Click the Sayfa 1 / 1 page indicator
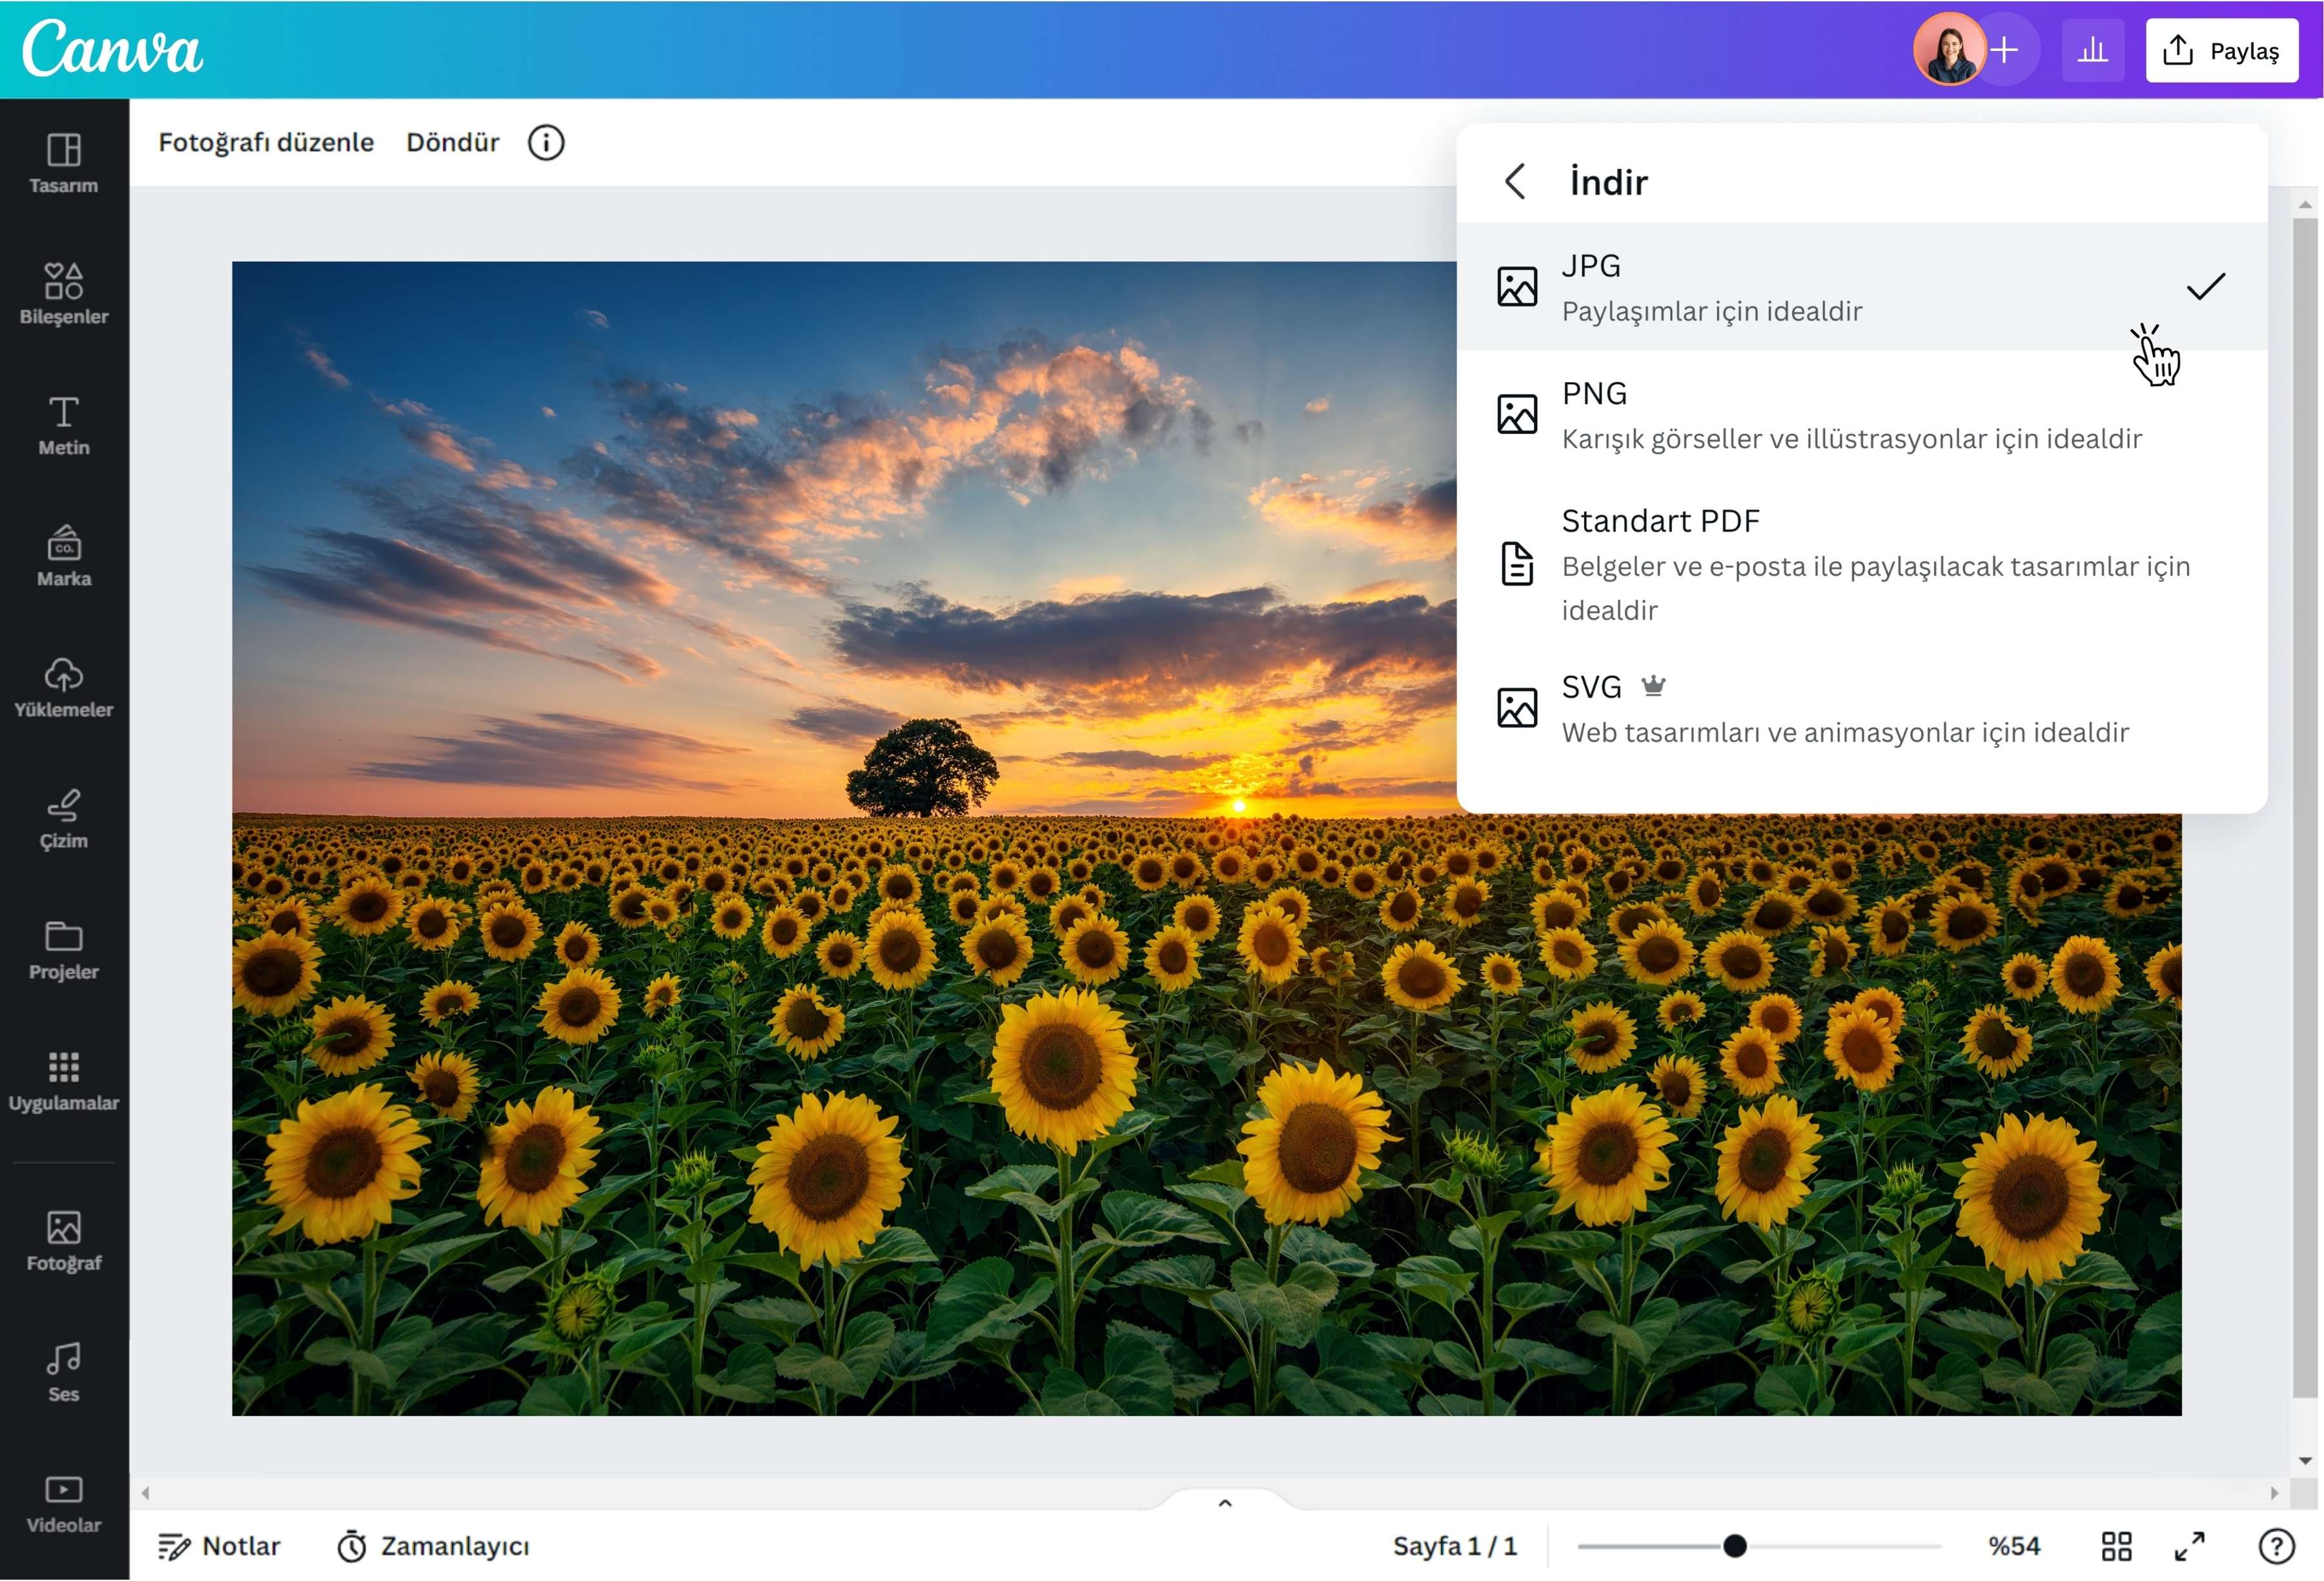 [1455, 1546]
